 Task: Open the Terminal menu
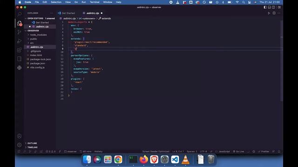pos(95,2)
